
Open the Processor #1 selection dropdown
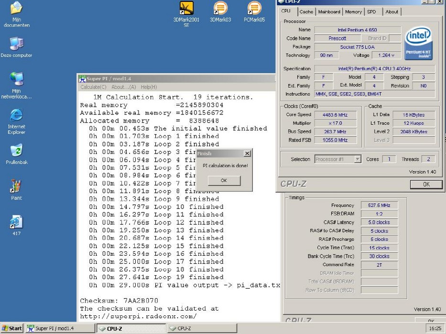(338, 159)
